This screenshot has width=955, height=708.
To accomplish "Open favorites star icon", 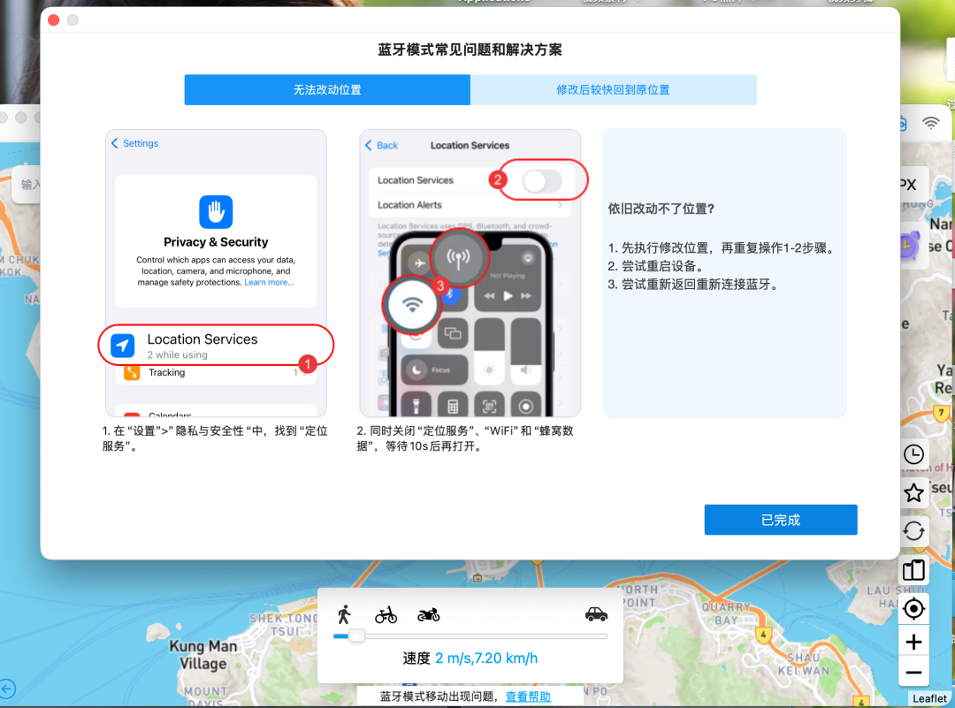I will click(913, 492).
